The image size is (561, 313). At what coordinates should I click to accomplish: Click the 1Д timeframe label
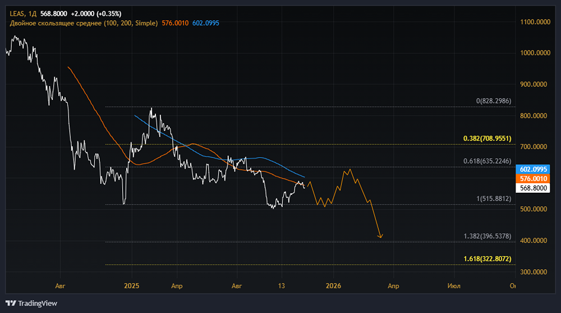(32, 13)
